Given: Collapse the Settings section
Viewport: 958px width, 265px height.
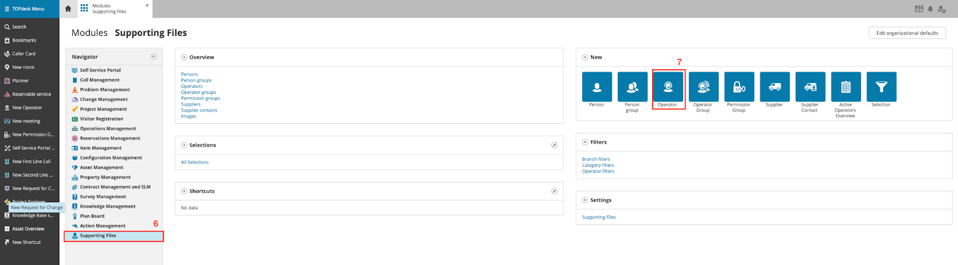Looking at the screenshot, I should pos(585,200).
